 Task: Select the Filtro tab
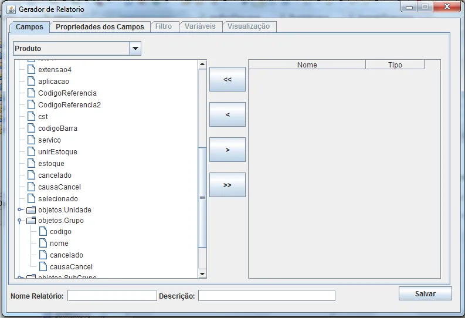(164, 26)
